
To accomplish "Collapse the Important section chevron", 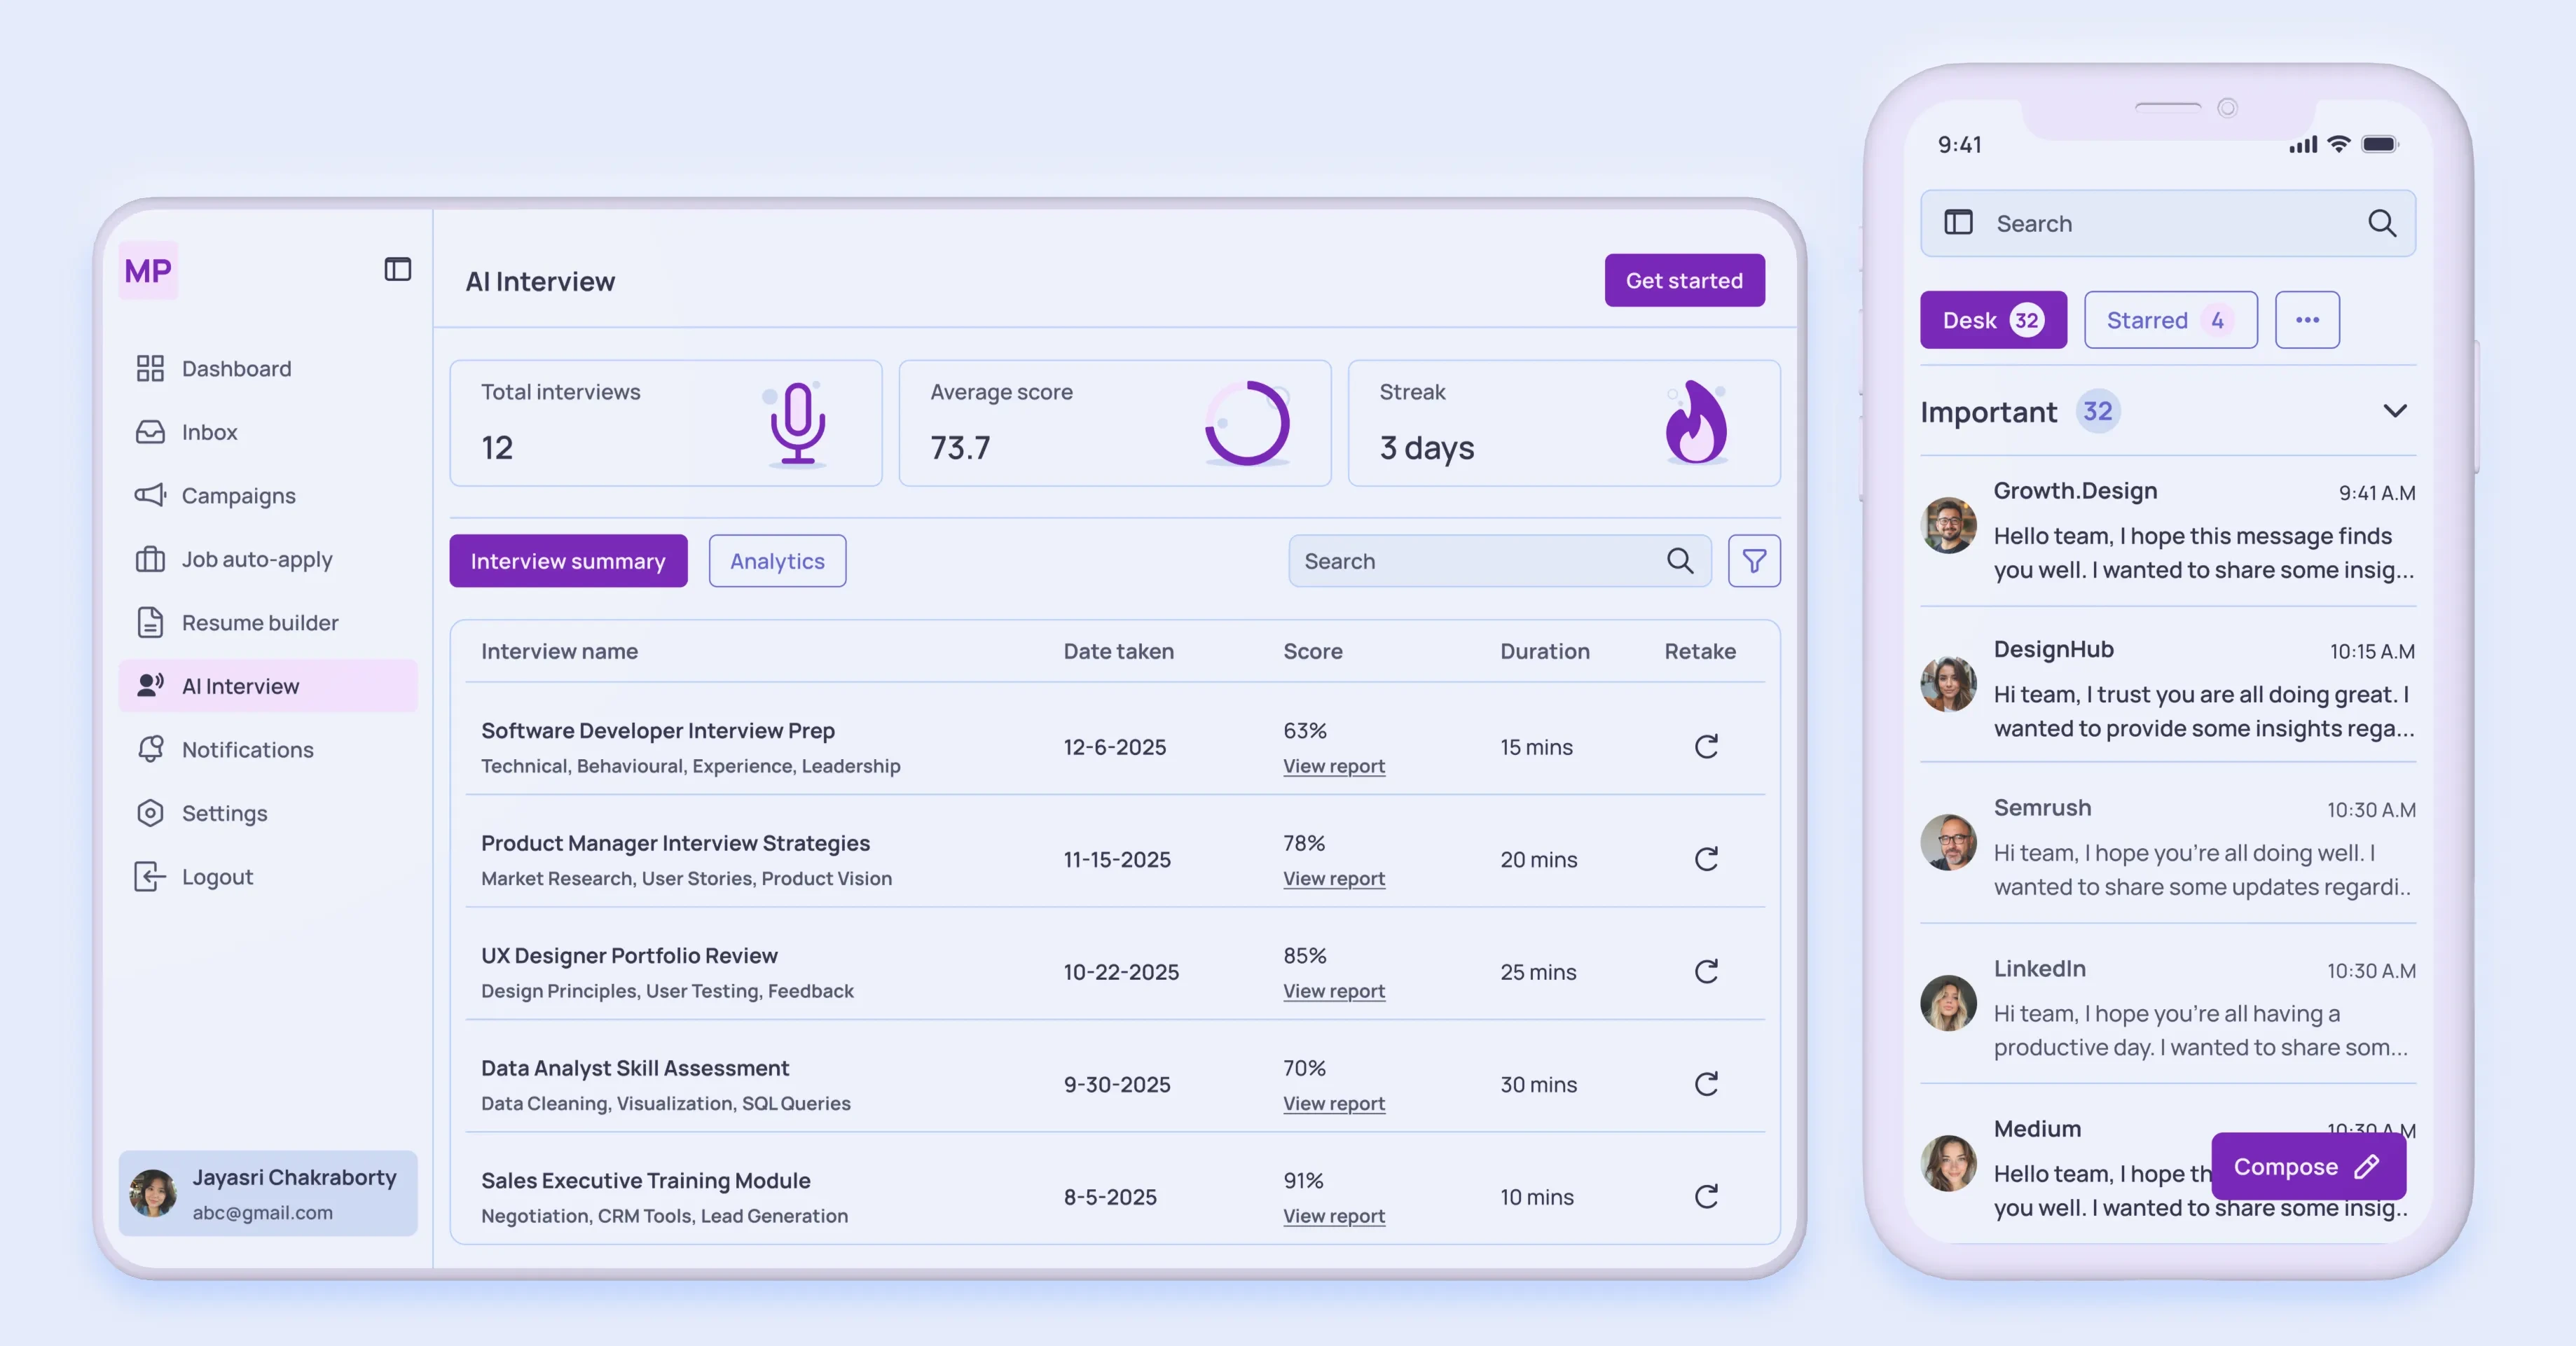I will (2394, 411).
